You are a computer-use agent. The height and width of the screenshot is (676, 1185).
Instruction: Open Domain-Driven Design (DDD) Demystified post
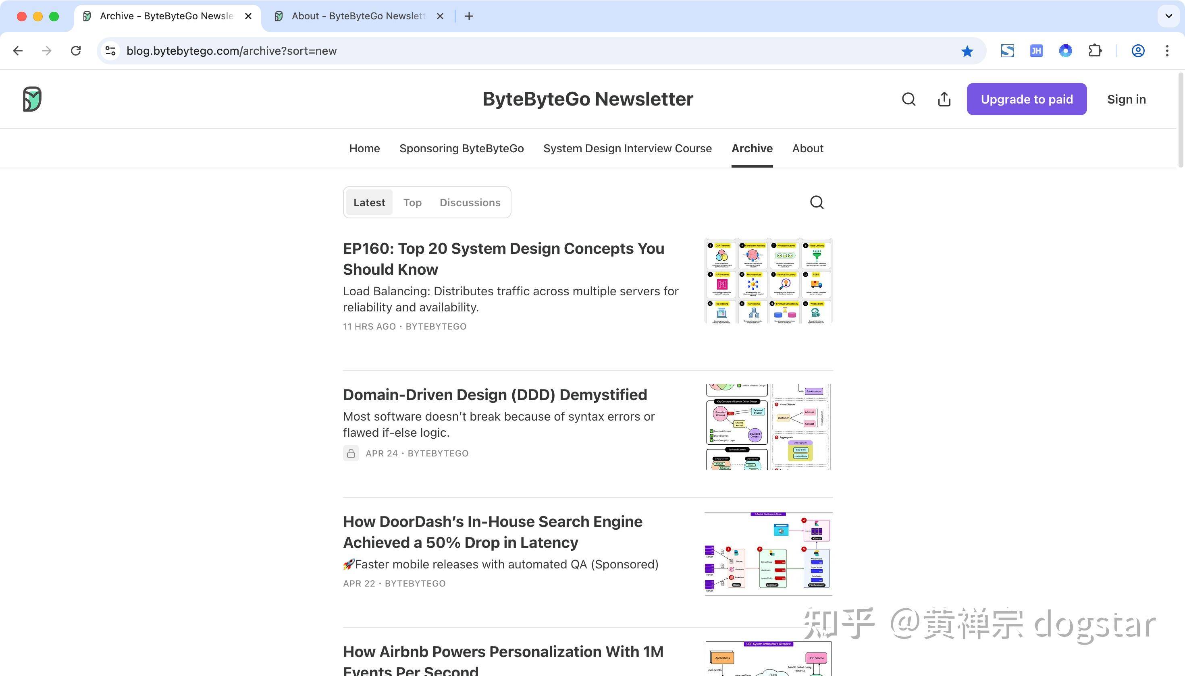click(495, 395)
